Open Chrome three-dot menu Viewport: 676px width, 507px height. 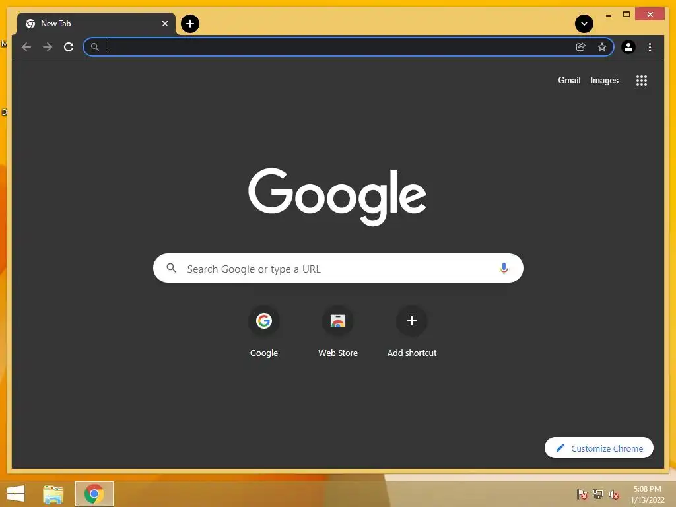(x=650, y=47)
